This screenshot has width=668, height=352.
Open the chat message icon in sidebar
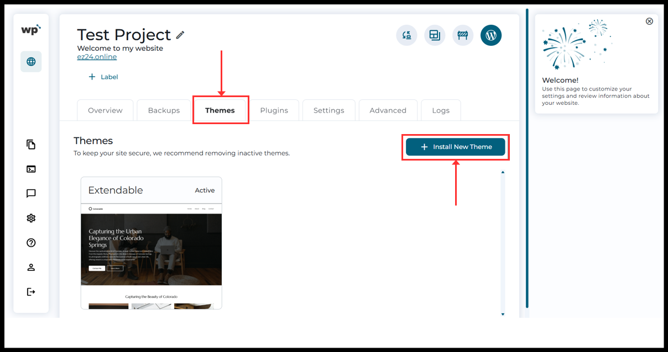tap(31, 194)
